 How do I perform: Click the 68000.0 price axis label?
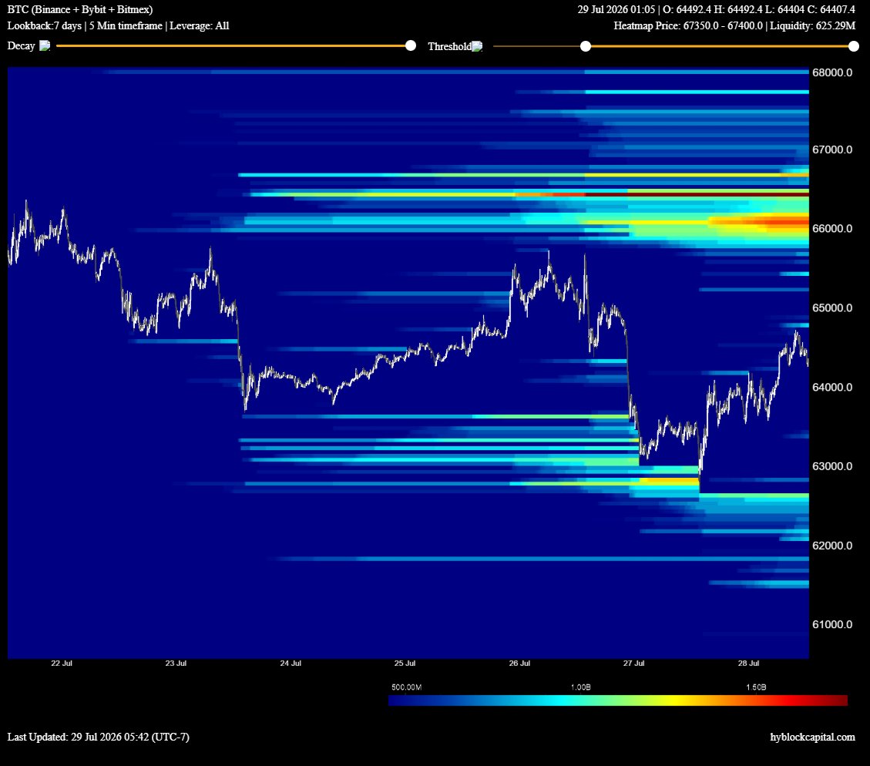click(832, 72)
